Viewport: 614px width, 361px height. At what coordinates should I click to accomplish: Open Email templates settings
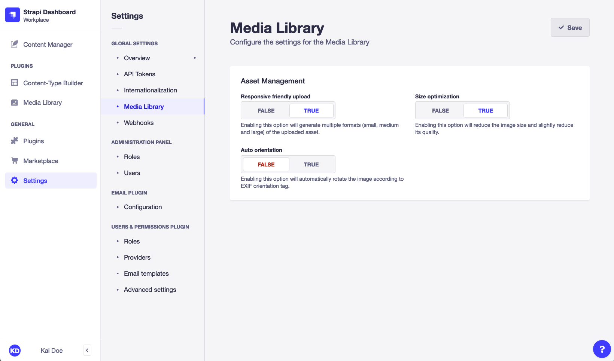146,273
